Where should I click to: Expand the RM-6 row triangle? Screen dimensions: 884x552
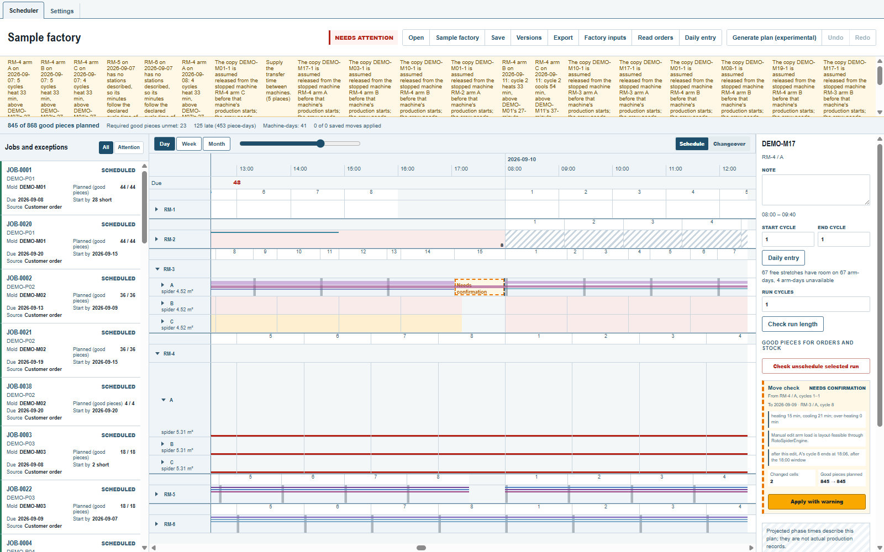[157, 524]
